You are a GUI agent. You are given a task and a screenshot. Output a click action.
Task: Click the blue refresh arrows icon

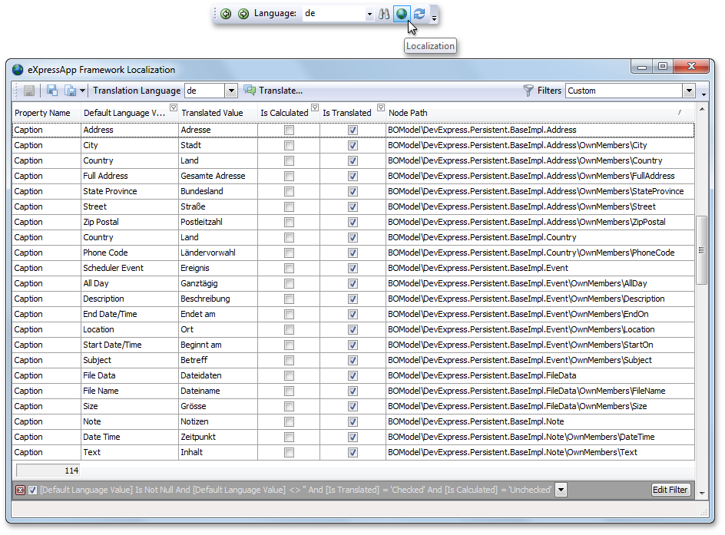[x=419, y=14]
